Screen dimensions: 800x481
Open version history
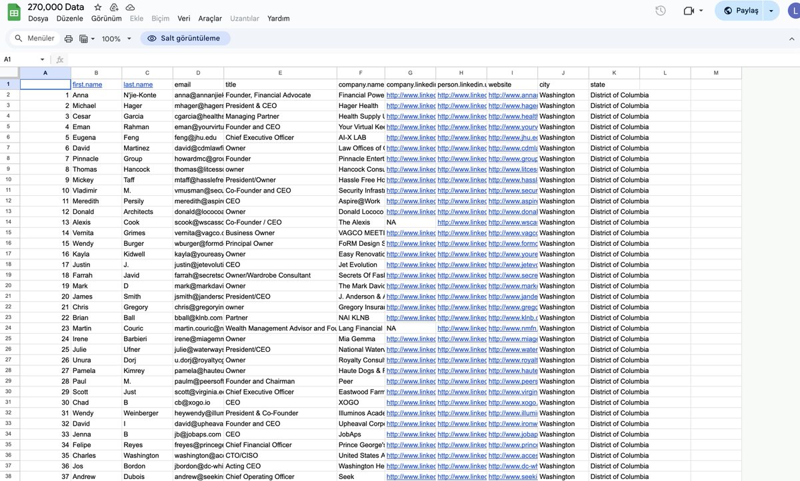pos(659,10)
